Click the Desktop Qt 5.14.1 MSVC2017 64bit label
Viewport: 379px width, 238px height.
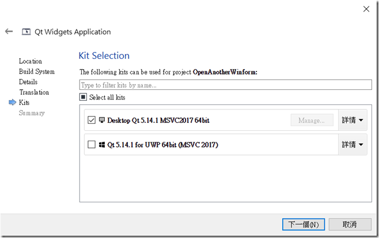point(158,120)
